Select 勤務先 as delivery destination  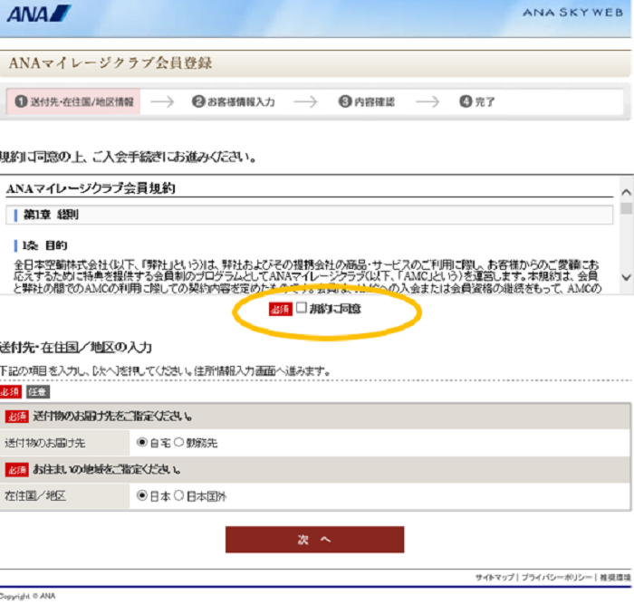178,442
